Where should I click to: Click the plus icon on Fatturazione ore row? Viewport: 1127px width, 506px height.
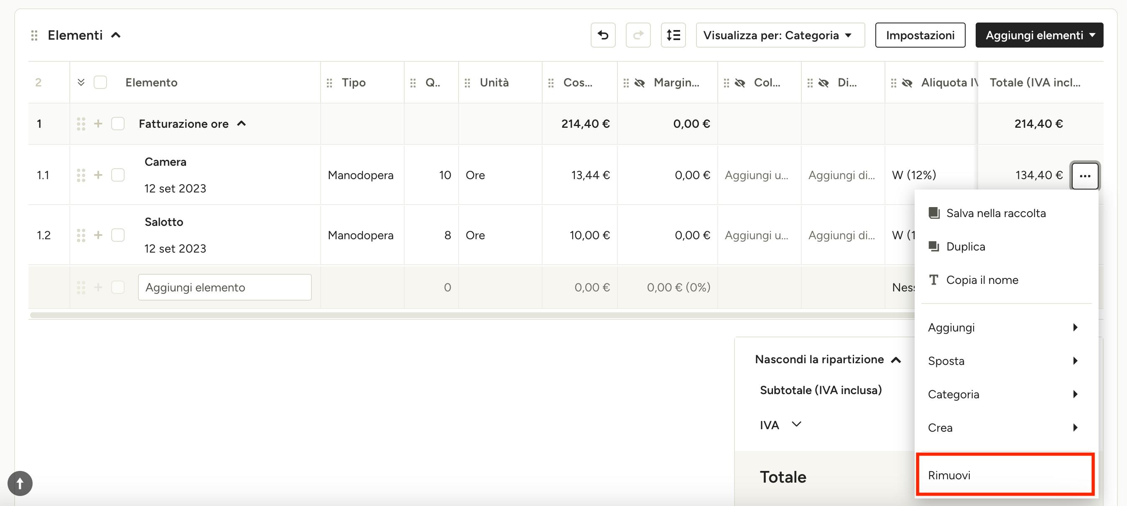98,124
